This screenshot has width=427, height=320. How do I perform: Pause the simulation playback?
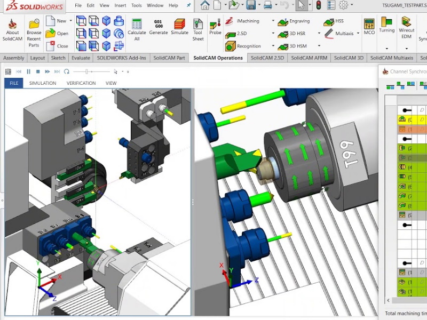point(28,71)
